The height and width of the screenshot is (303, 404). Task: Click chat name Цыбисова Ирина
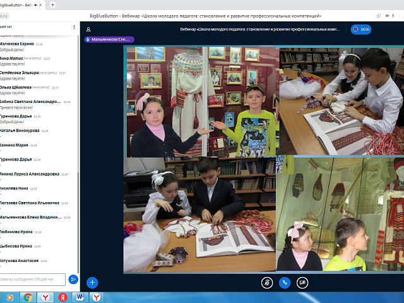pyautogui.click(x=16, y=246)
